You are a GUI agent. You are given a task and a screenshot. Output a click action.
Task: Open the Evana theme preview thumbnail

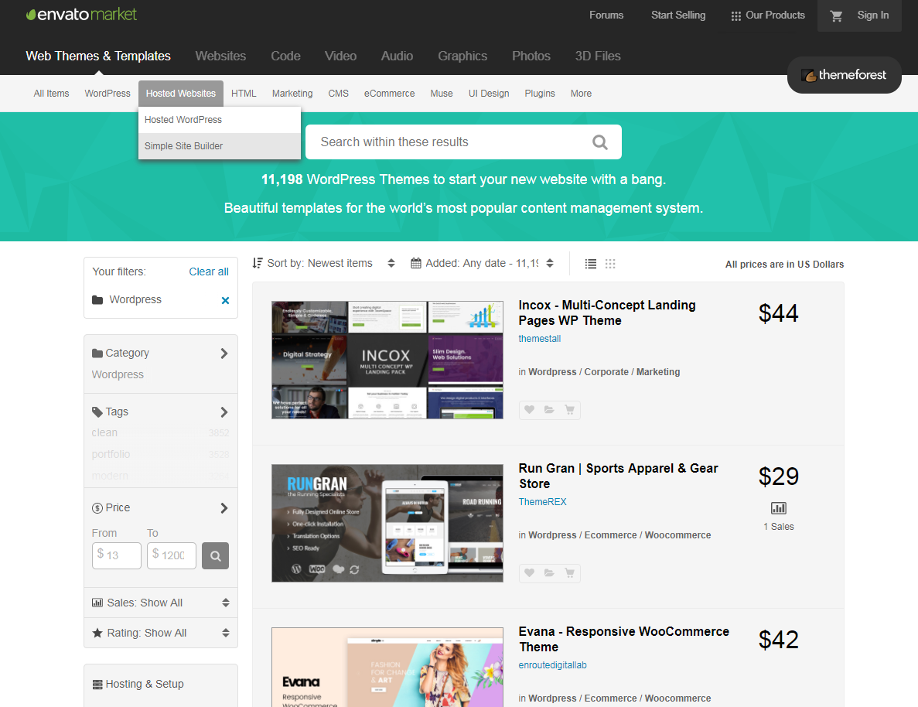(387, 668)
